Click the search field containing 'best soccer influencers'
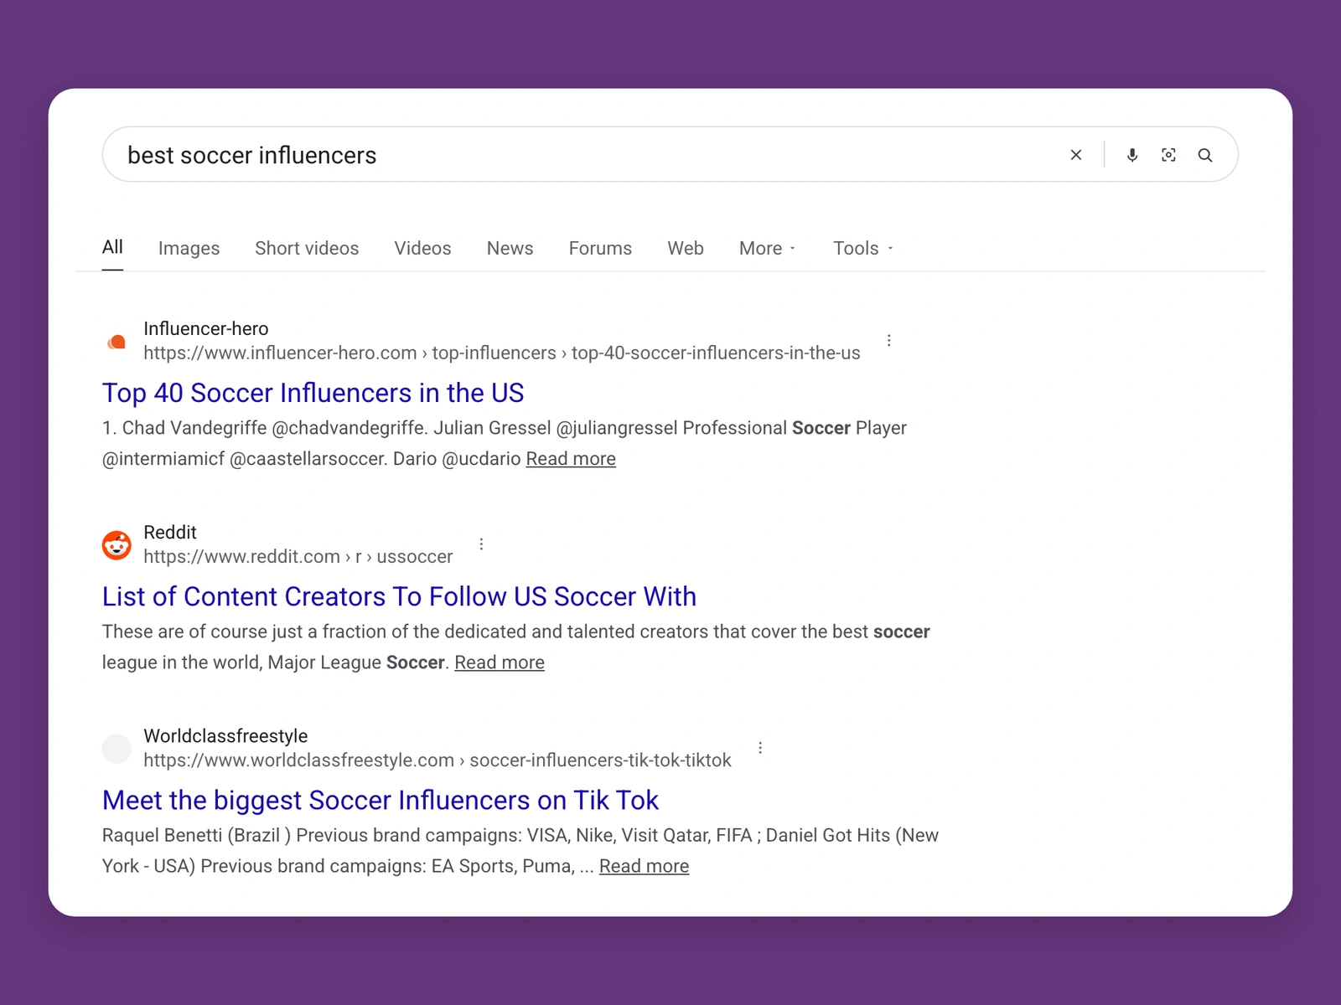The height and width of the screenshot is (1005, 1341). point(670,154)
